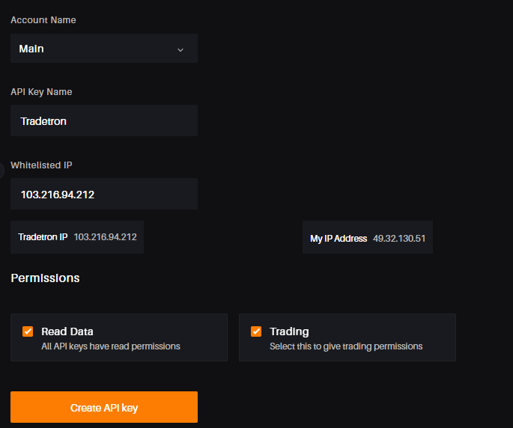Click the 49.32.130.51 address value
The height and width of the screenshot is (428, 513).
click(x=399, y=239)
